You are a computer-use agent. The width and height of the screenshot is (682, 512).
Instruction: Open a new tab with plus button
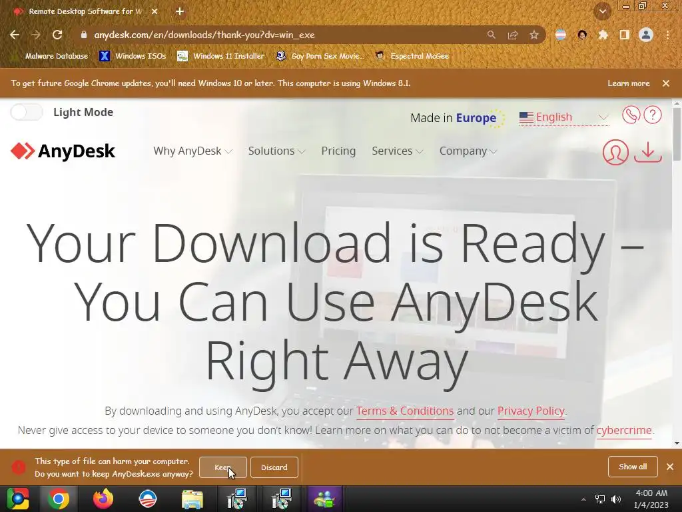[180, 11]
